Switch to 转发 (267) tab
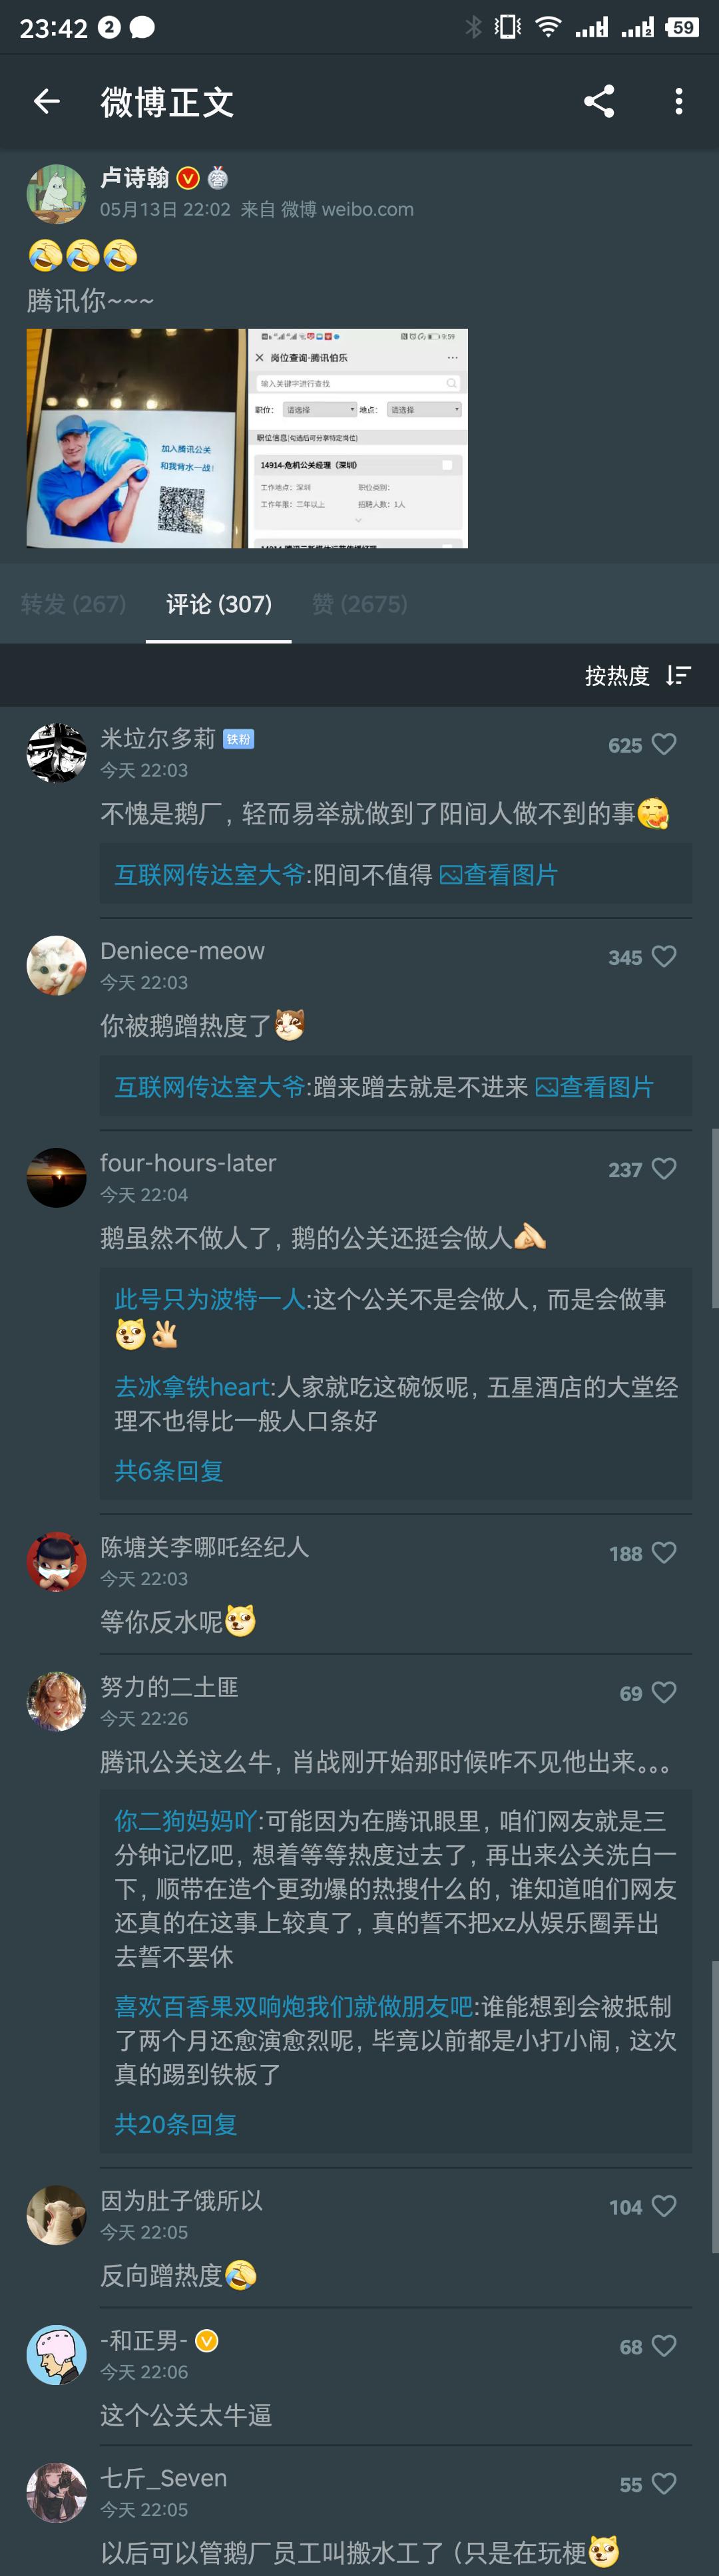Image resolution: width=719 pixels, height=2576 pixels. 73,604
